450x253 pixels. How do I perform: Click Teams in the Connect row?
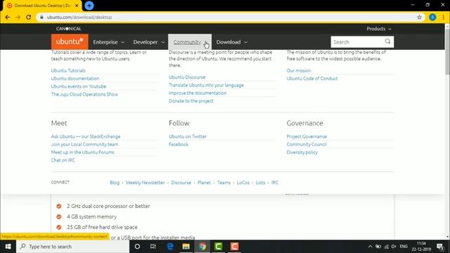pyautogui.click(x=224, y=183)
